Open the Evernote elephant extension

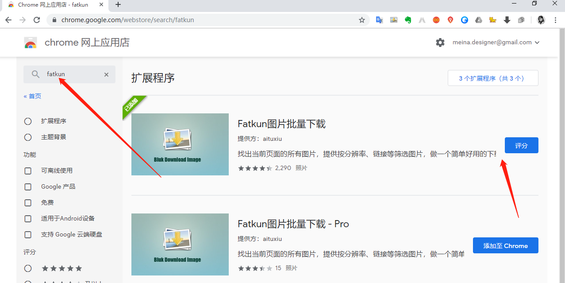coord(408,20)
